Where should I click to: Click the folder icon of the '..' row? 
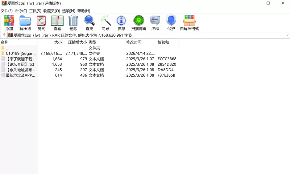(3, 48)
